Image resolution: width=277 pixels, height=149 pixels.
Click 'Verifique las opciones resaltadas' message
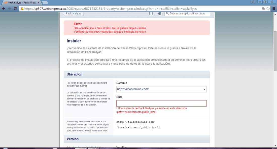(110, 32)
